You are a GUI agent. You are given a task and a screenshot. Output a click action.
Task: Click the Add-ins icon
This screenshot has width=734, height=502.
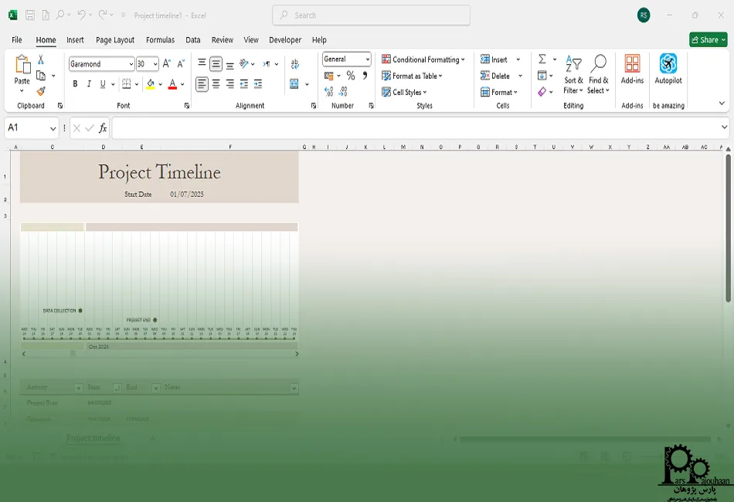632,69
